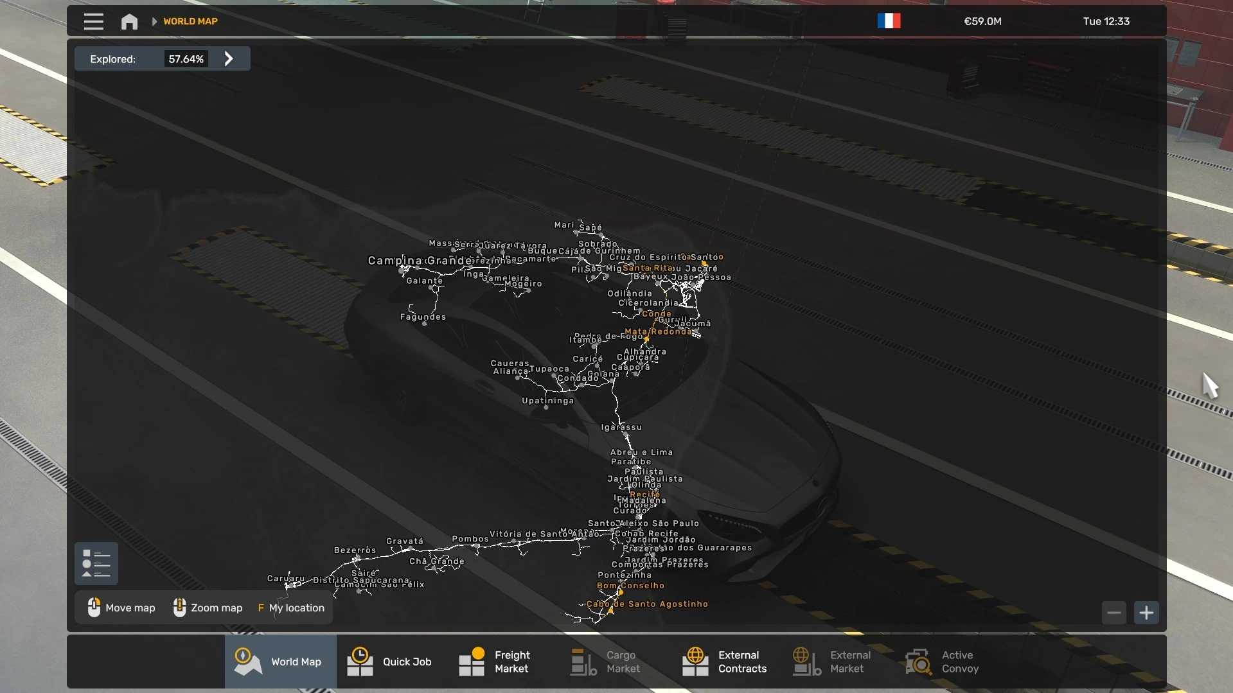This screenshot has width=1233, height=693.
Task: Open the External Market section
Action: coord(832,662)
